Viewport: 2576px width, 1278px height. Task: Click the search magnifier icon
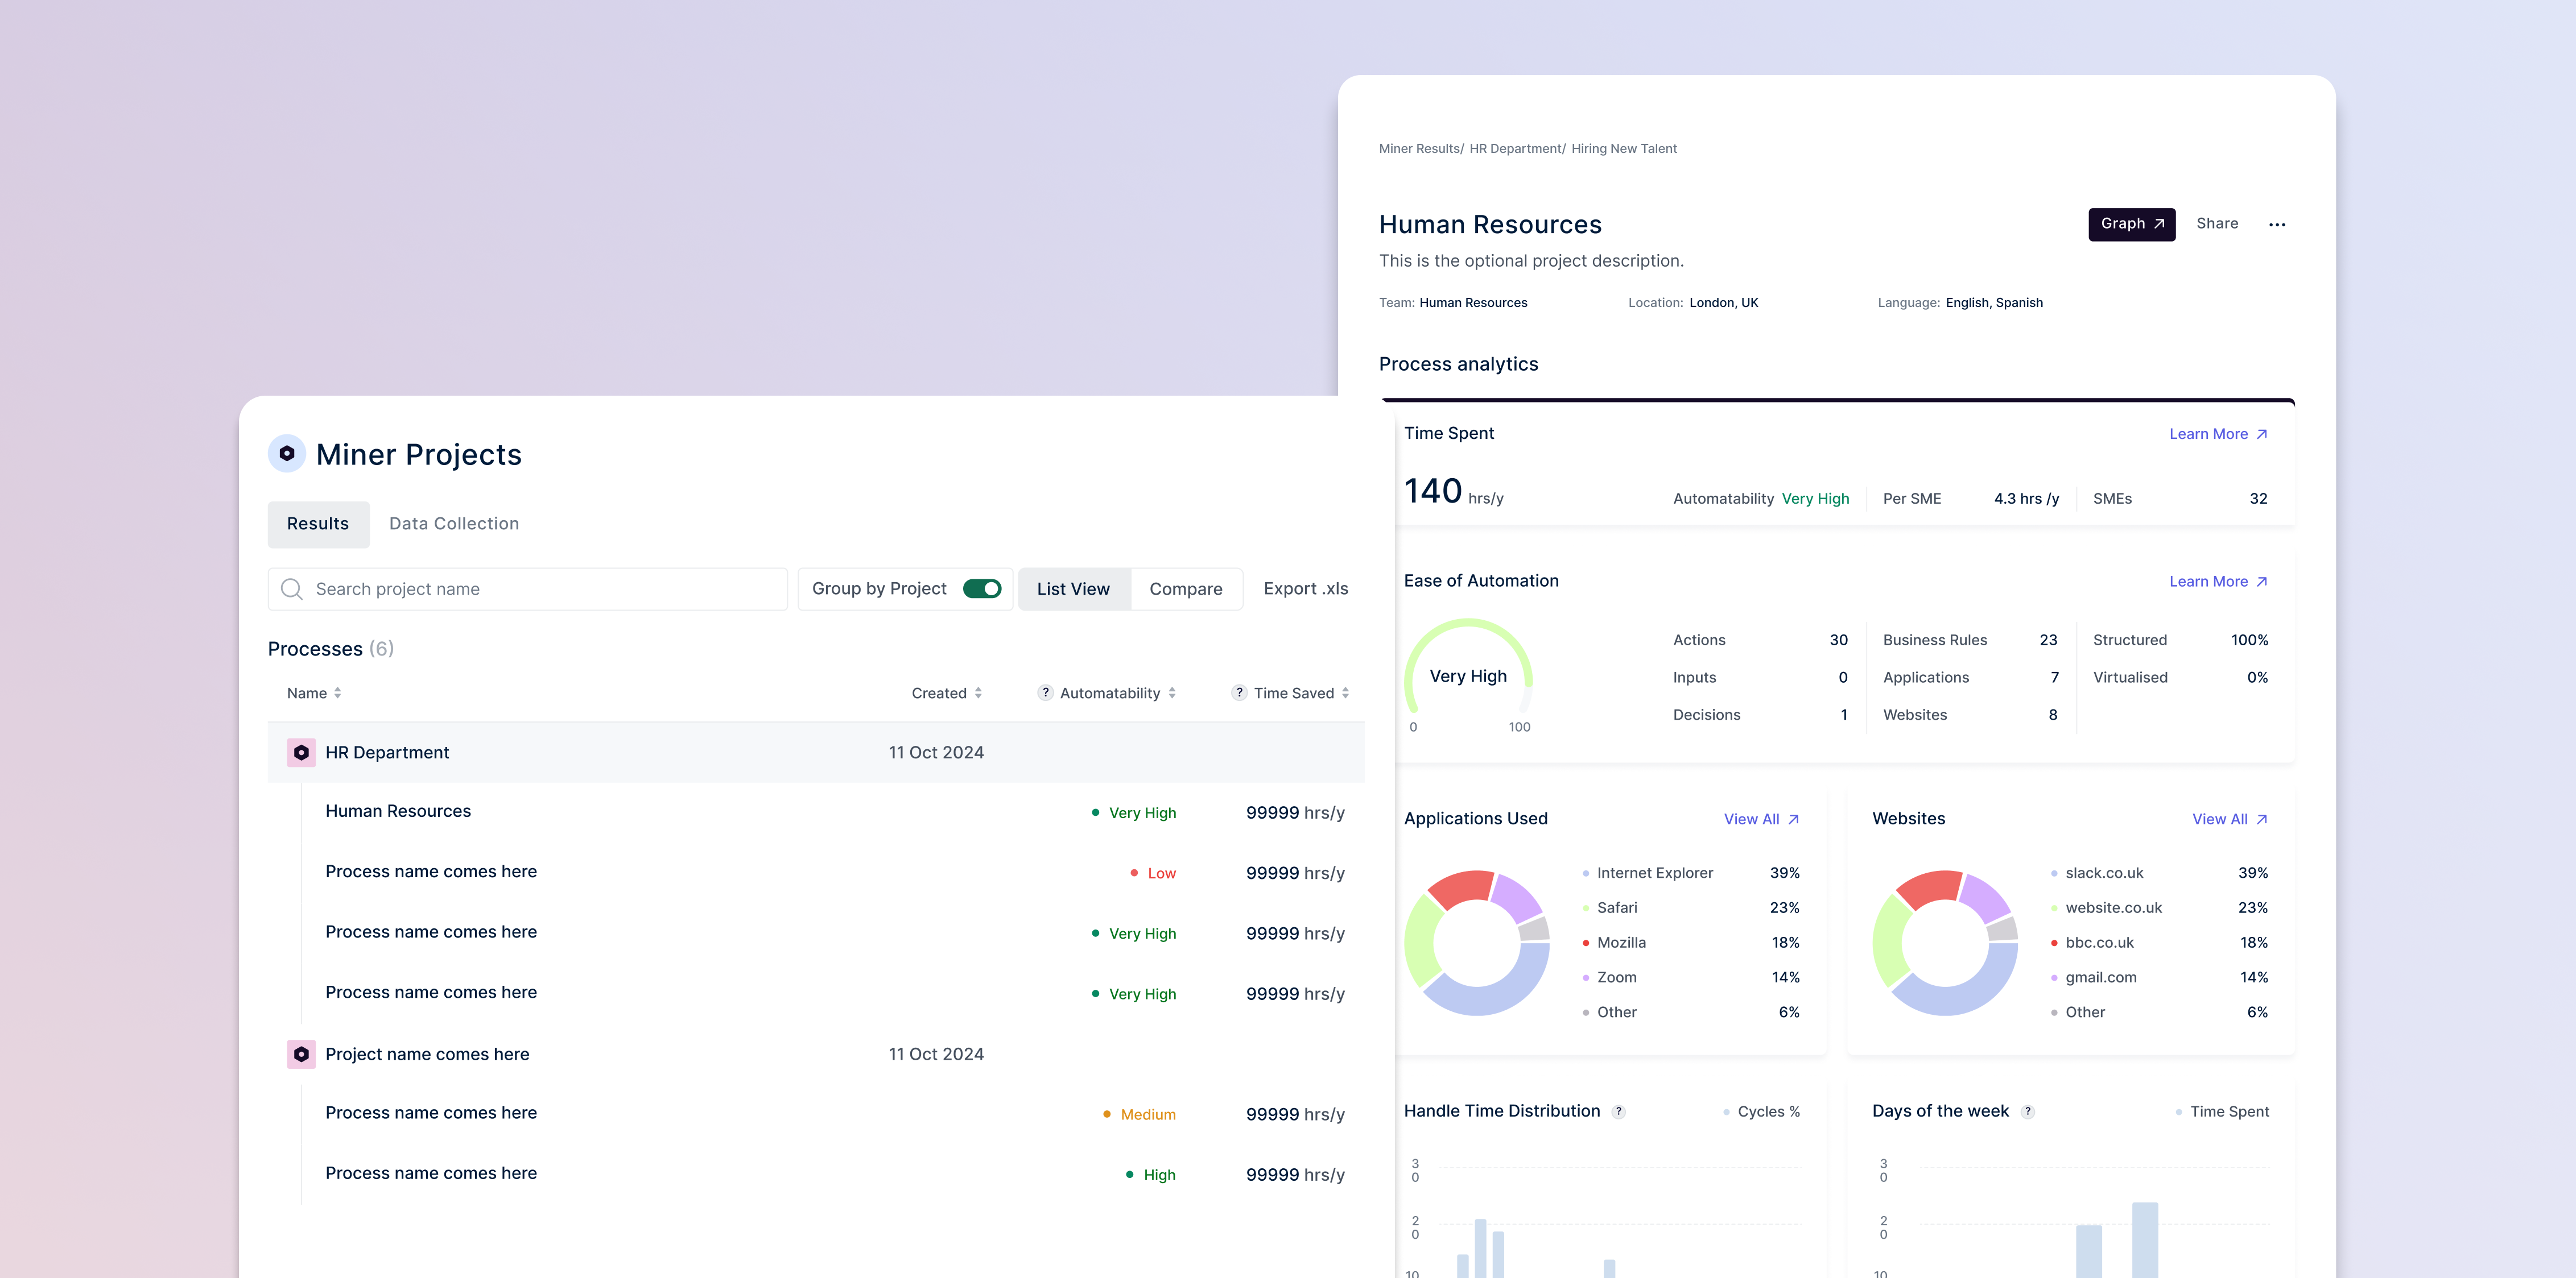pyautogui.click(x=292, y=590)
